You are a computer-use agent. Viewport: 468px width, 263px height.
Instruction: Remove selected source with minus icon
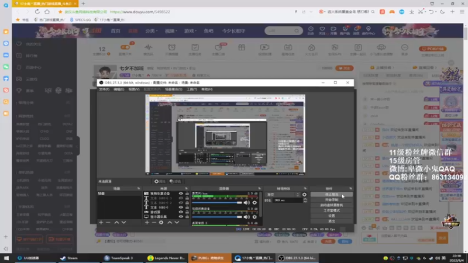click(154, 223)
